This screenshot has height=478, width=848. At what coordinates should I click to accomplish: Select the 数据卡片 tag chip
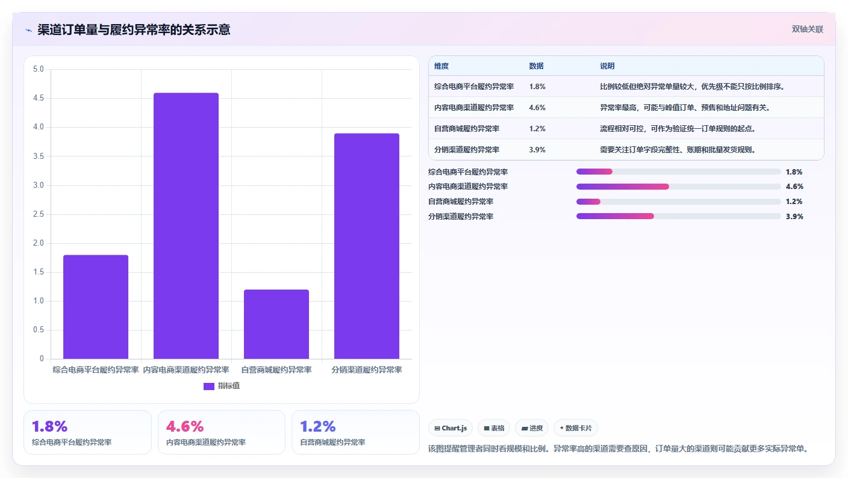pyautogui.click(x=576, y=428)
